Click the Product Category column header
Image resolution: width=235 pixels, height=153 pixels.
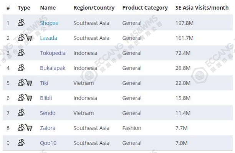(x=145, y=8)
